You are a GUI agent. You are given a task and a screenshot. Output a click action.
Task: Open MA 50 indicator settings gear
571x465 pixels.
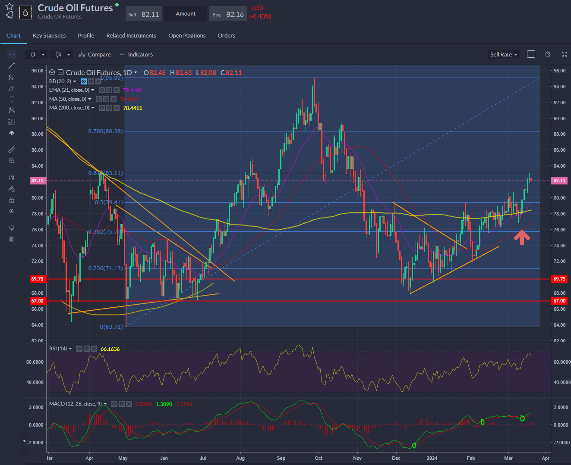tap(106, 99)
